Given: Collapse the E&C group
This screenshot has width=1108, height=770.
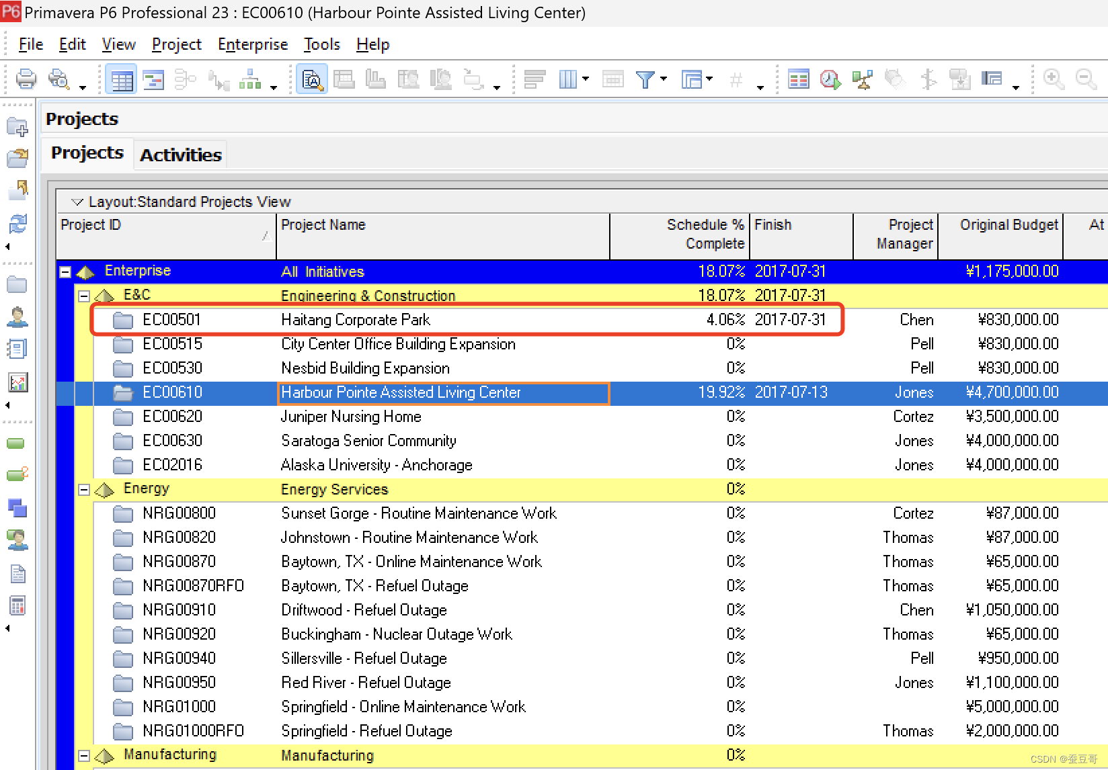Looking at the screenshot, I should coord(84,296).
